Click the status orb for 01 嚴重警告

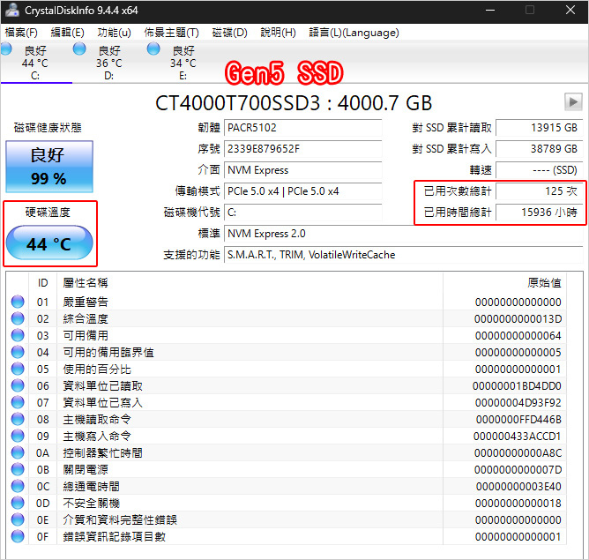pos(18,302)
